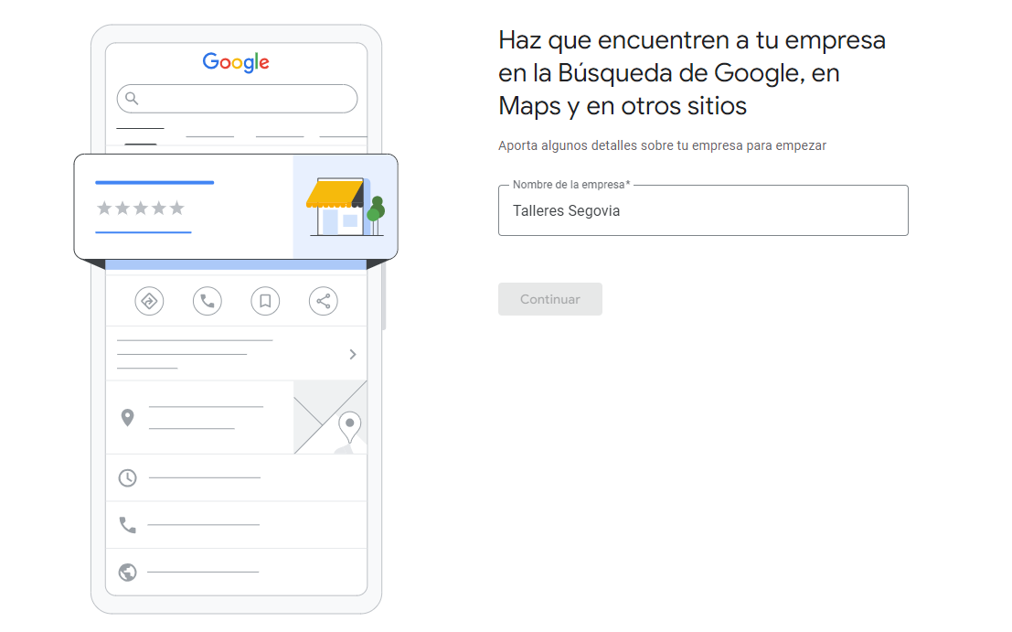The height and width of the screenshot is (632, 1012).
Task: Click the five-star rating row
Action: click(141, 209)
